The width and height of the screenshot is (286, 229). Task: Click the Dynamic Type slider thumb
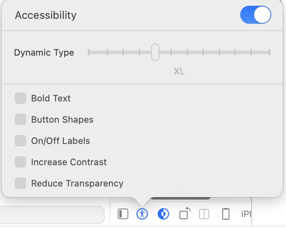(x=155, y=52)
